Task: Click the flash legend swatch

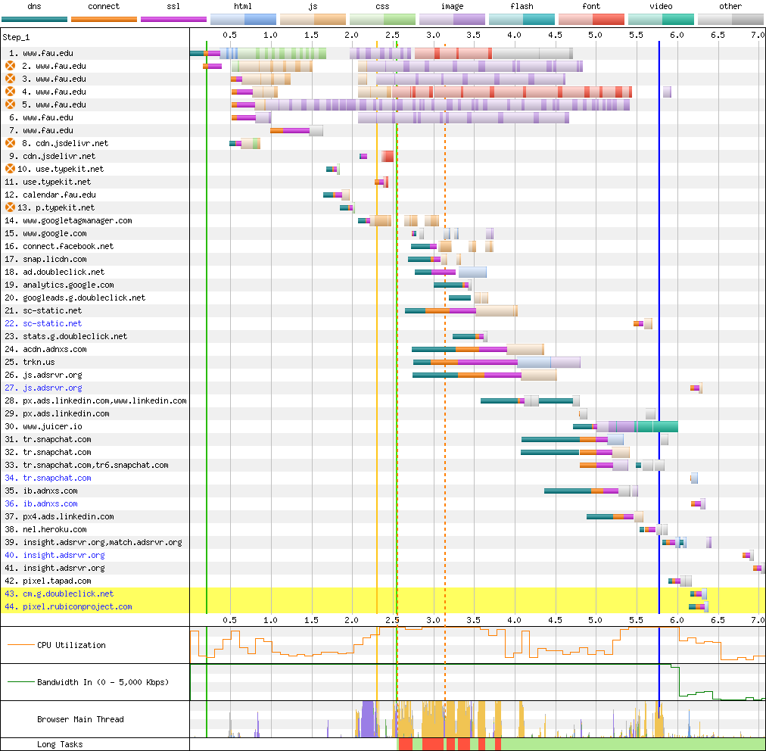Action: (x=522, y=20)
